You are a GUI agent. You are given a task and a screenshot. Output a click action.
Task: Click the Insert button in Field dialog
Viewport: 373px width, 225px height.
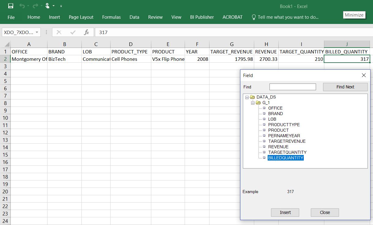coord(285,212)
